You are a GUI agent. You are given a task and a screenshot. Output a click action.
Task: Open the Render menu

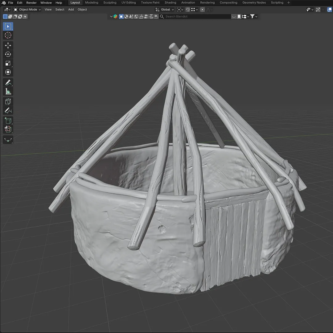31,3
